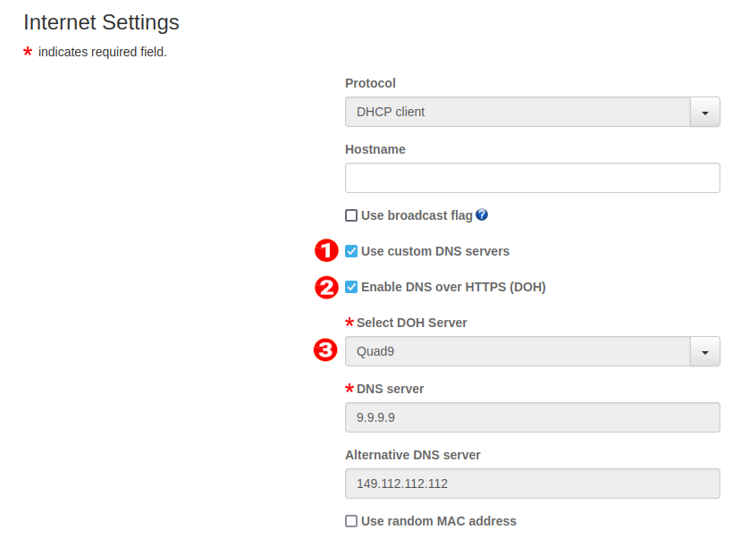Image resolution: width=741 pixels, height=538 pixels.
Task: Click the Internet Settings page heading
Action: (101, 22)
